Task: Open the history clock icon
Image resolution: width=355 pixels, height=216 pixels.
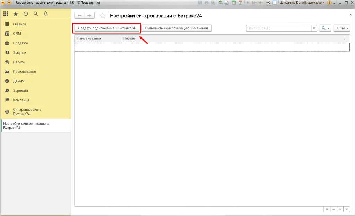Action: pyautogui.click(x=26, y=14)
